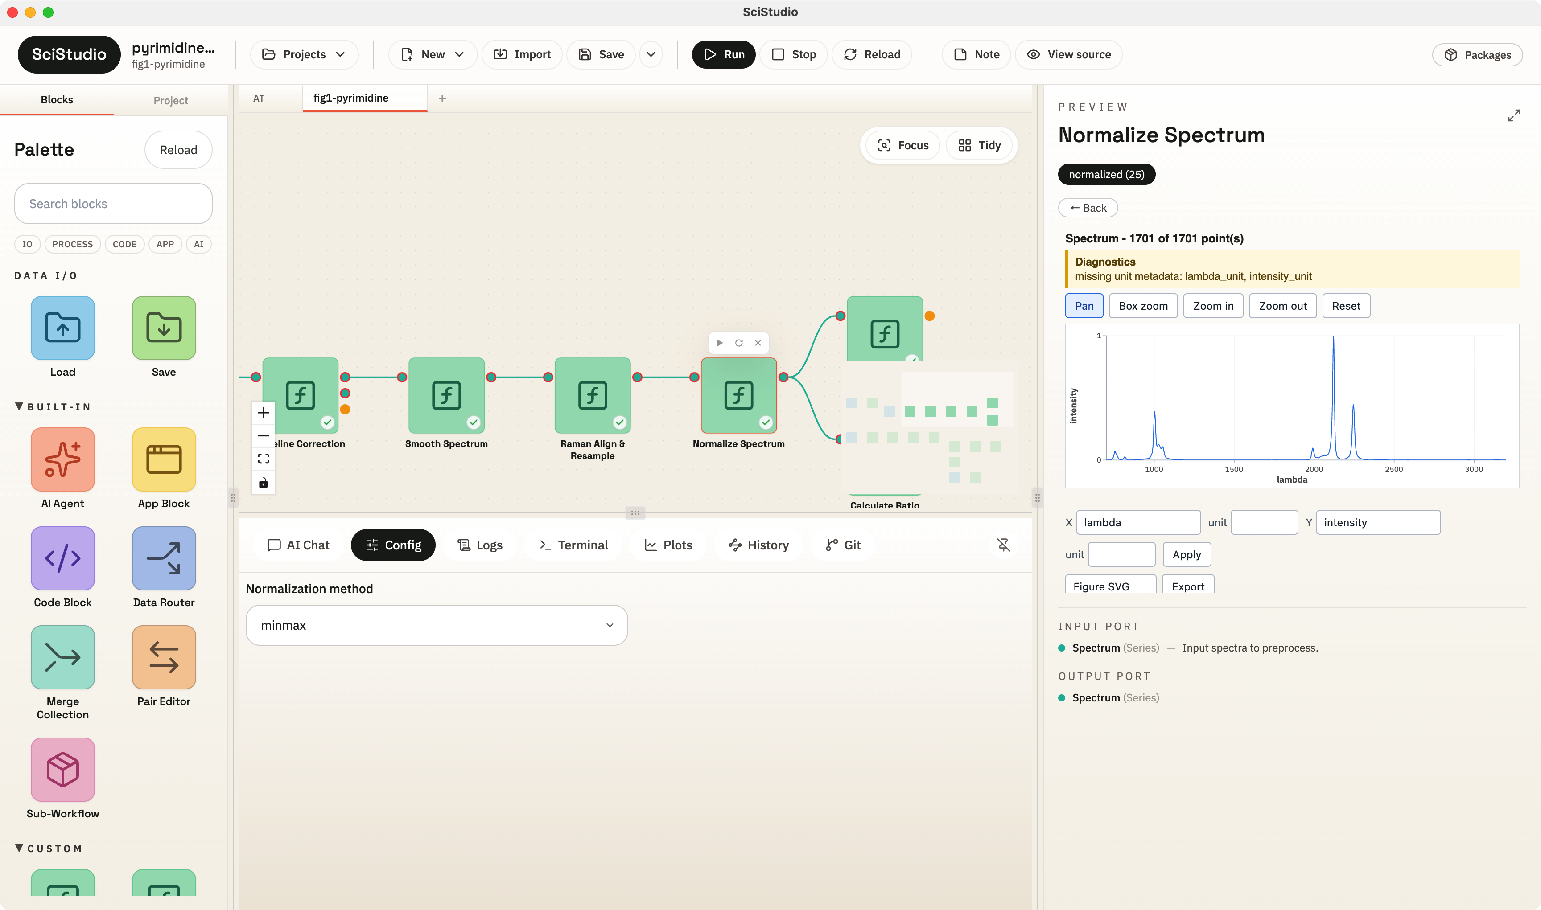The image size is (1541, 910).
Task: Expand the preview panel with arrows icon
Action: (x=1514, y=115)
